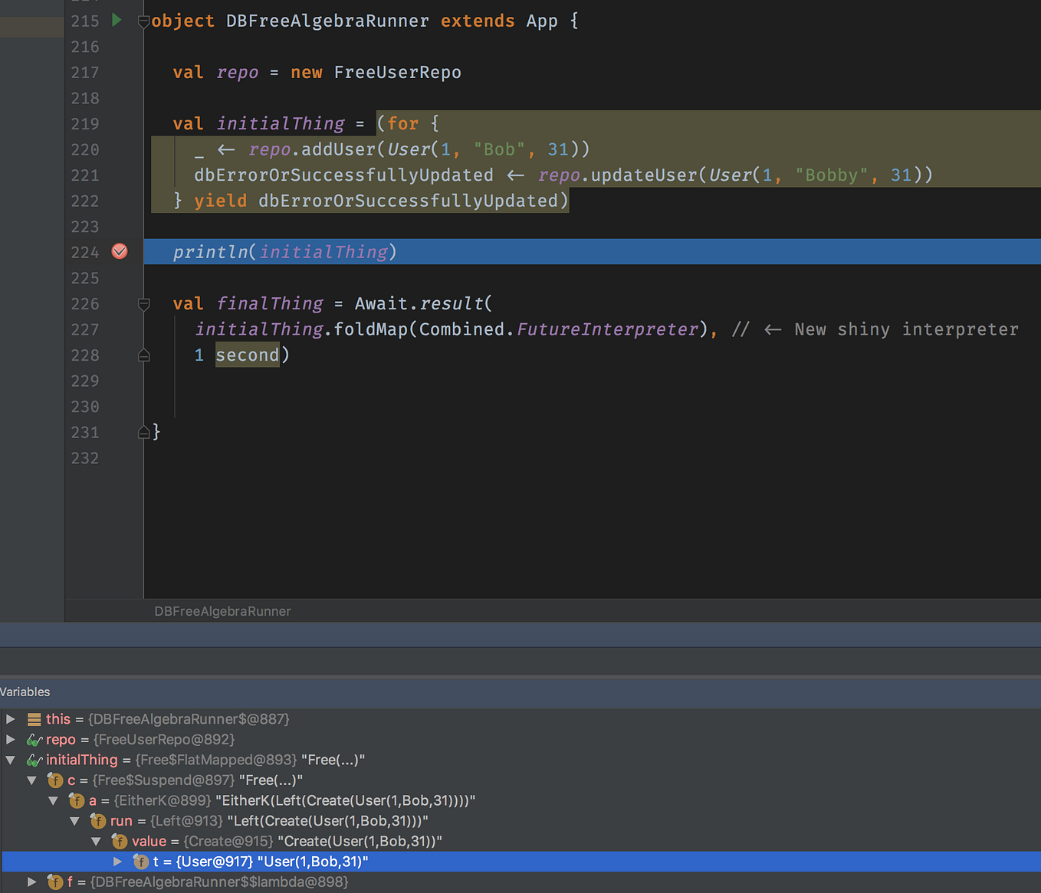The image size is (1041, 893).
Task: Click the DBFreeAlgebraRunner breadcrumb
Action: click(x=222, y=611)
